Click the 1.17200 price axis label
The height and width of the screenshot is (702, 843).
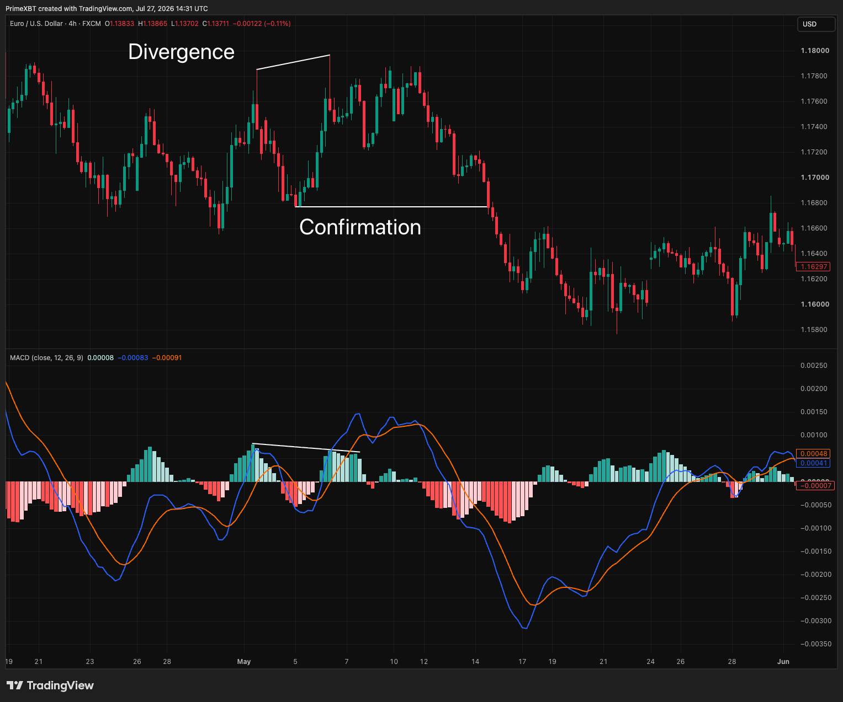[x=815, y=152]
